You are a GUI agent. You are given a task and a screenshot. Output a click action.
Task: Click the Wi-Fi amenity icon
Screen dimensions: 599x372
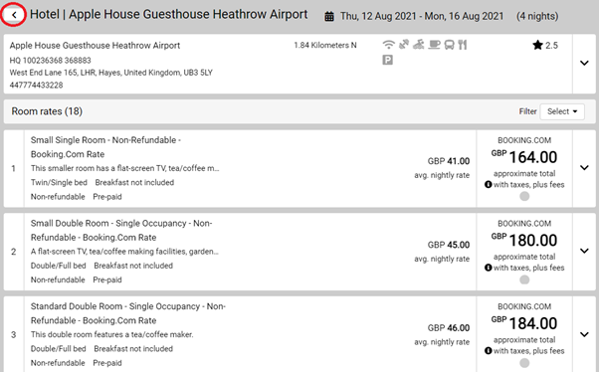(x=388, y=45)
